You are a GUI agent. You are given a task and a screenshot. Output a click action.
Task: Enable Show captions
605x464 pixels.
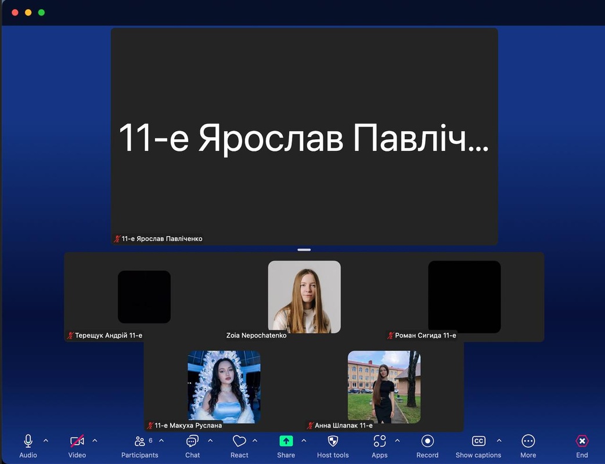click(x=478, y=442)
